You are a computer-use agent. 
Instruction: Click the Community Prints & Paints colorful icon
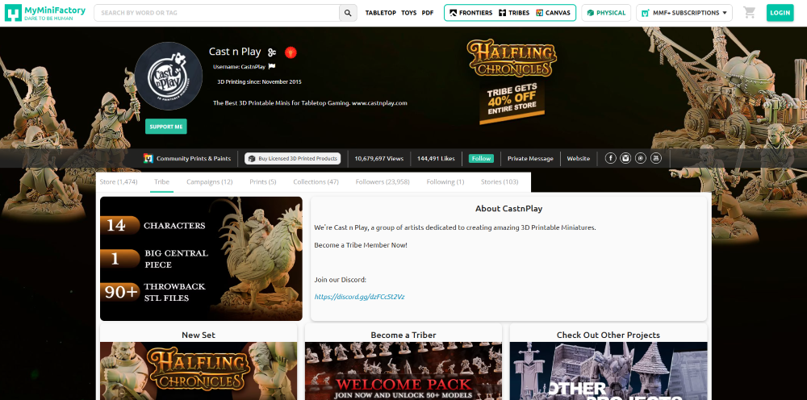[148, 158]
